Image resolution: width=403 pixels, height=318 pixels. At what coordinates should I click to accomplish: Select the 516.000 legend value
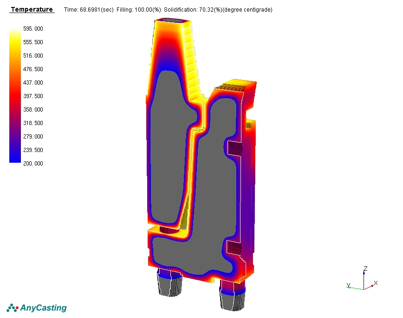(x=33, y=56)
